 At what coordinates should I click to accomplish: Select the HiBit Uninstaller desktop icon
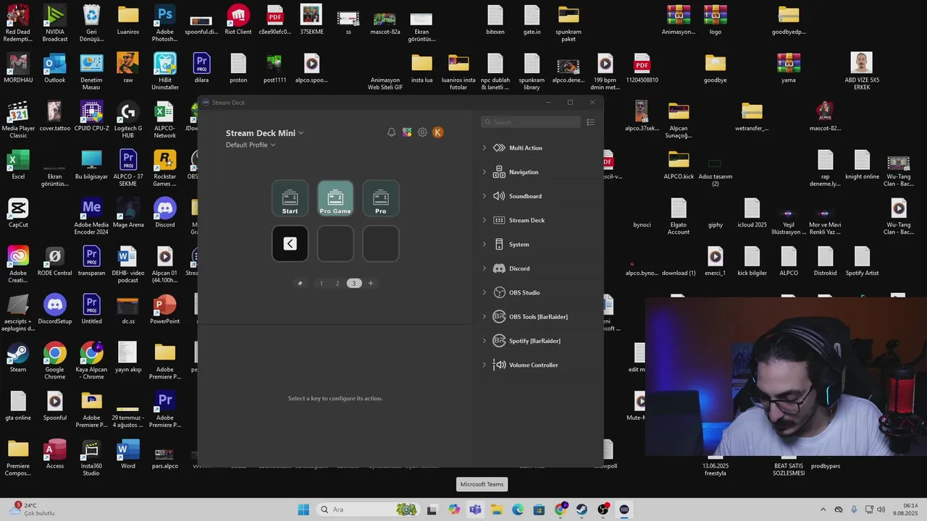point(165,71)
